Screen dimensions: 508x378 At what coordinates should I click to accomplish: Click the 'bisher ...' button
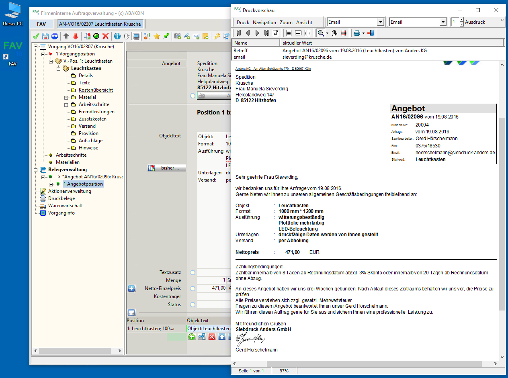tap(167, 168)
